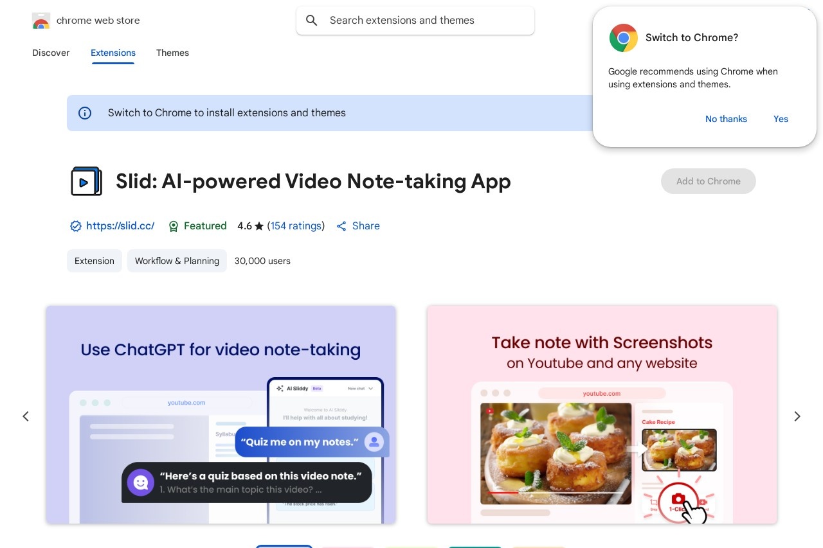This screenshot has width=823, height=548.
Task: Select the Extensions tab
Action: [x=113, y=53]
